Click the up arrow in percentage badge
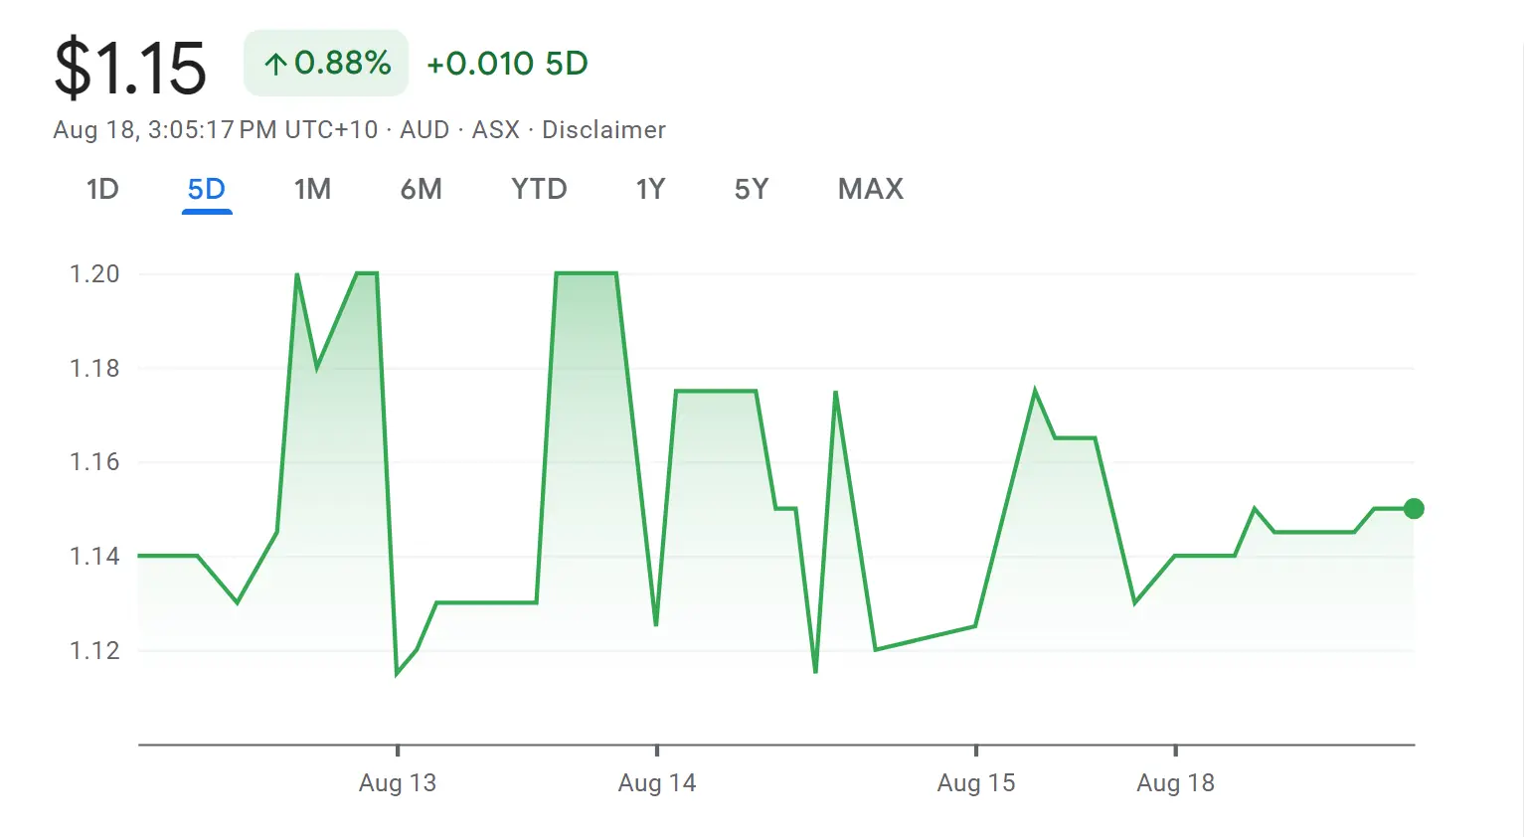Image resolution: width=1524 pixels, height=837 pixels. click(275, 65)
